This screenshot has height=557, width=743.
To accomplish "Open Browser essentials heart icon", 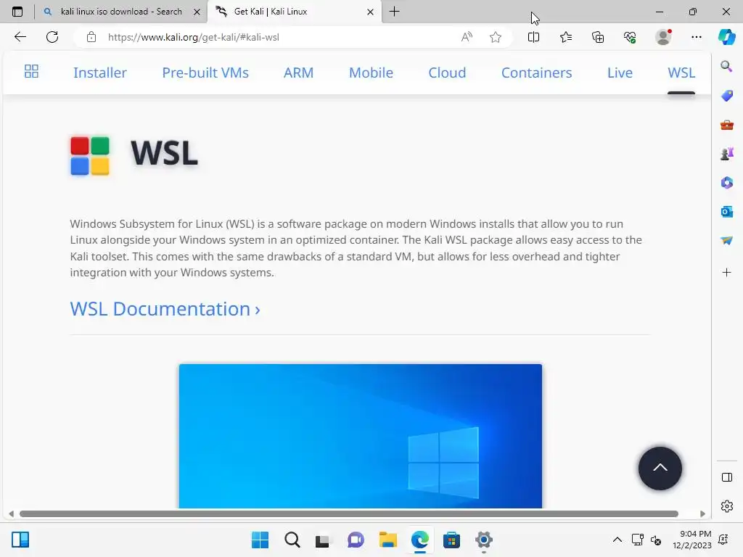I will pos(630,37).
